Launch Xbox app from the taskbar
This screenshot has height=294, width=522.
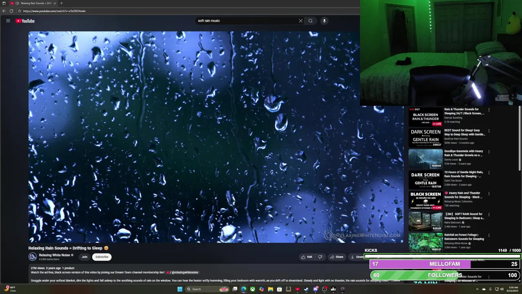coord(252,289)
